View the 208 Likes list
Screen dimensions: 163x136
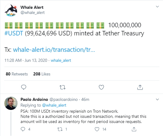42,74
